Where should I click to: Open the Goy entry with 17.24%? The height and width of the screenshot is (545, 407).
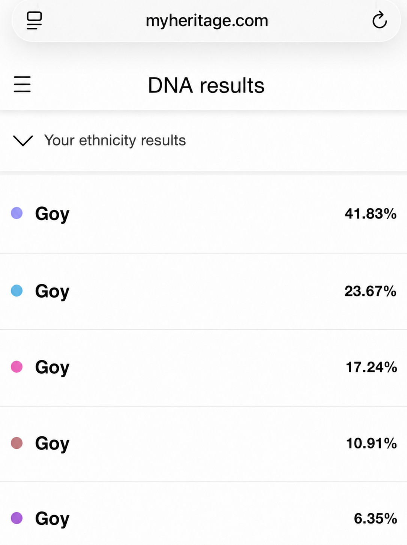point(203,368)
